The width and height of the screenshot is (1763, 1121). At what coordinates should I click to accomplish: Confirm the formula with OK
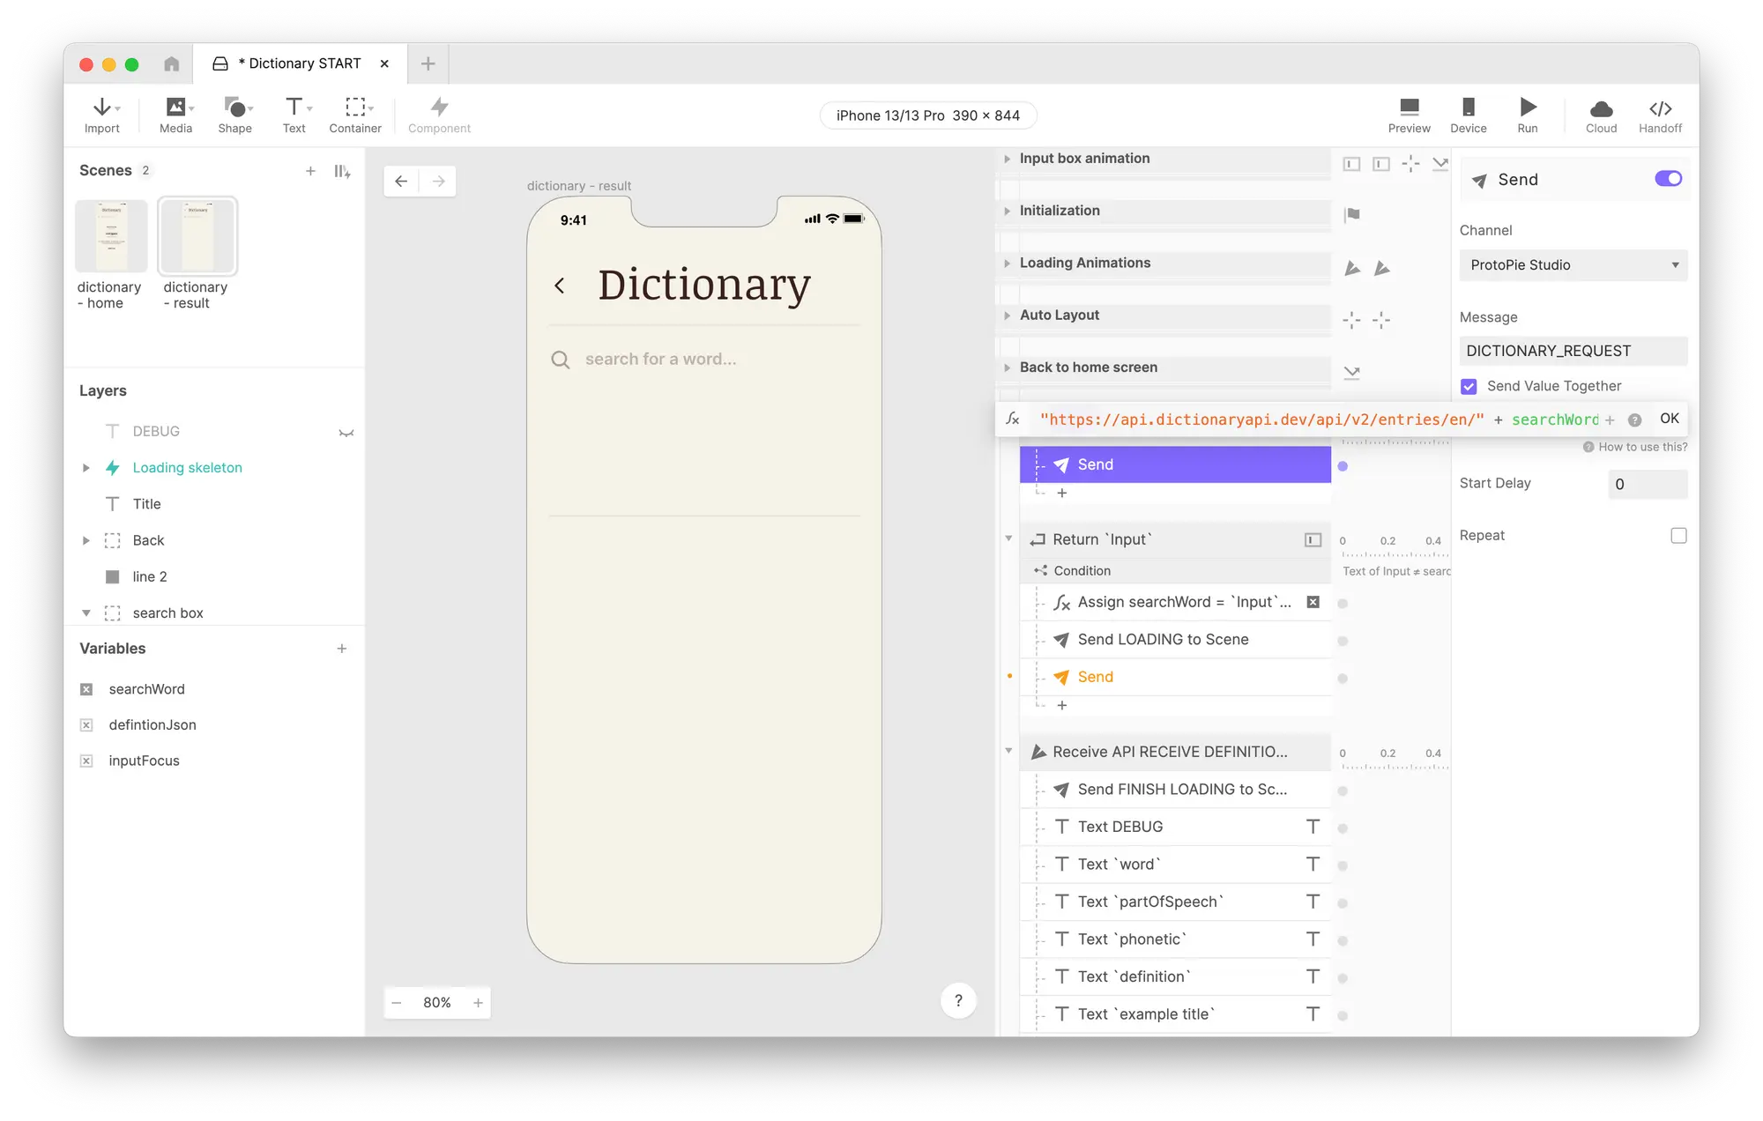[1669, 419]
